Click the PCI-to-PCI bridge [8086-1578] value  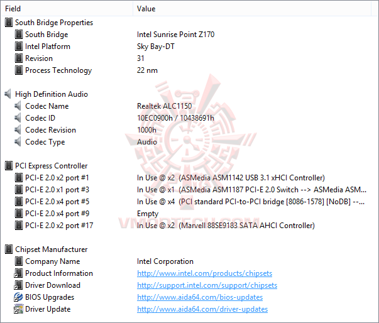(251, 202)
